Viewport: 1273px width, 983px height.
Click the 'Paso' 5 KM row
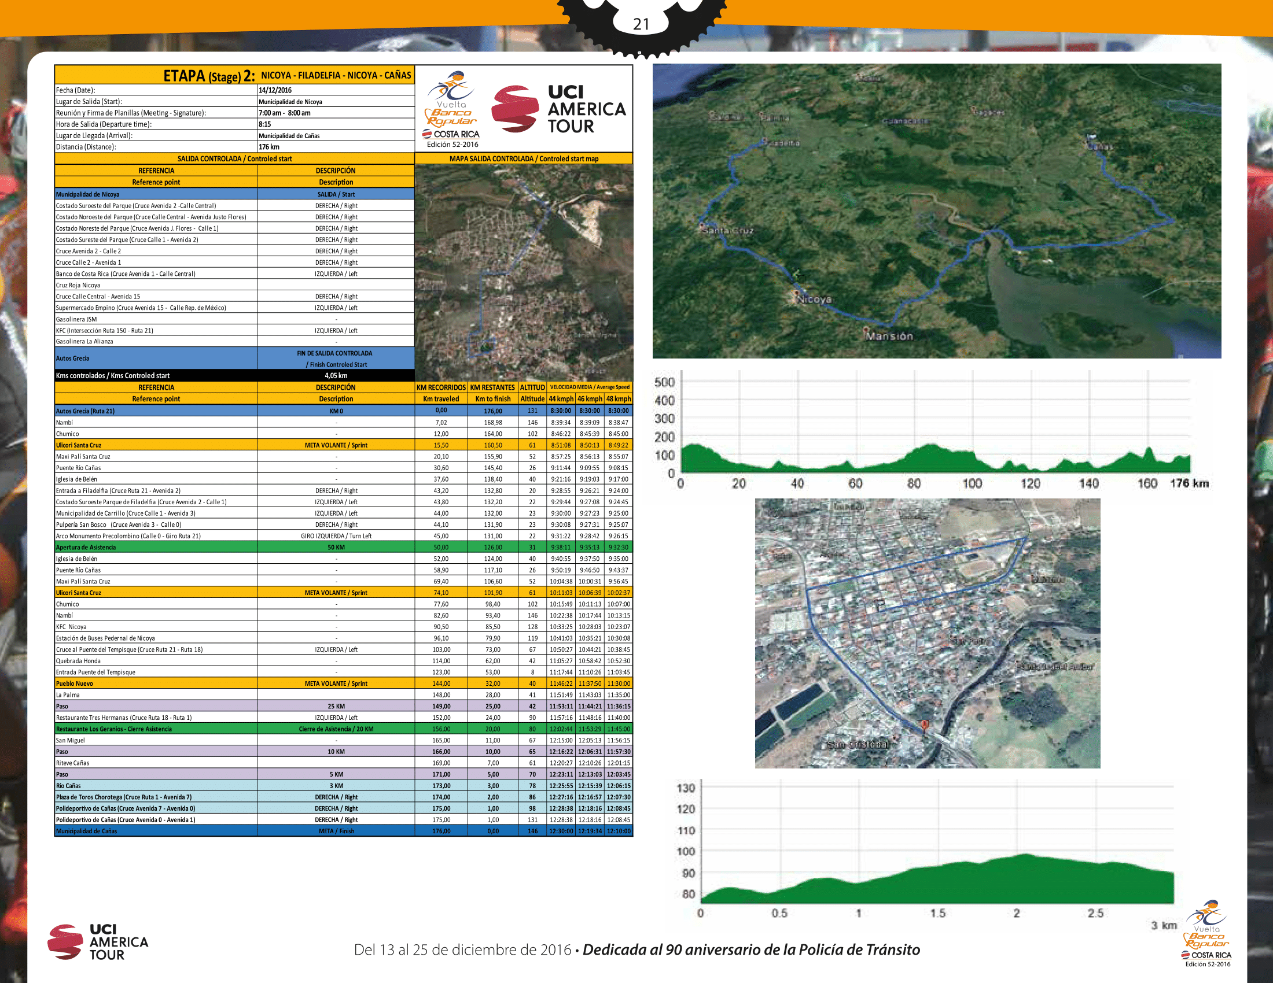click(344, 774)
